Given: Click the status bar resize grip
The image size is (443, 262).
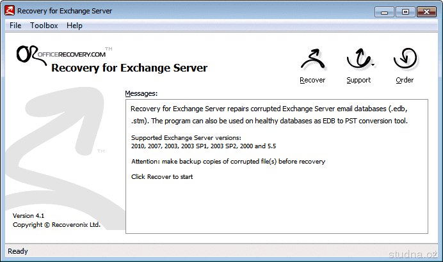Looking at the screenshot, I should coord(437,256).
